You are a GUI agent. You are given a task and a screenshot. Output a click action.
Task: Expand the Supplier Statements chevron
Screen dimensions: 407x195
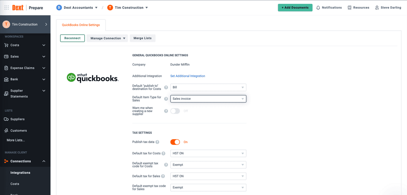tap(44, 91)
